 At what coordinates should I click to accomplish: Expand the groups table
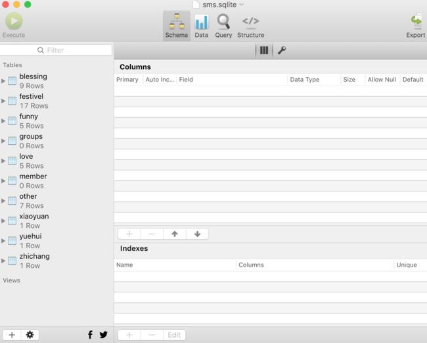click(3, 141)
